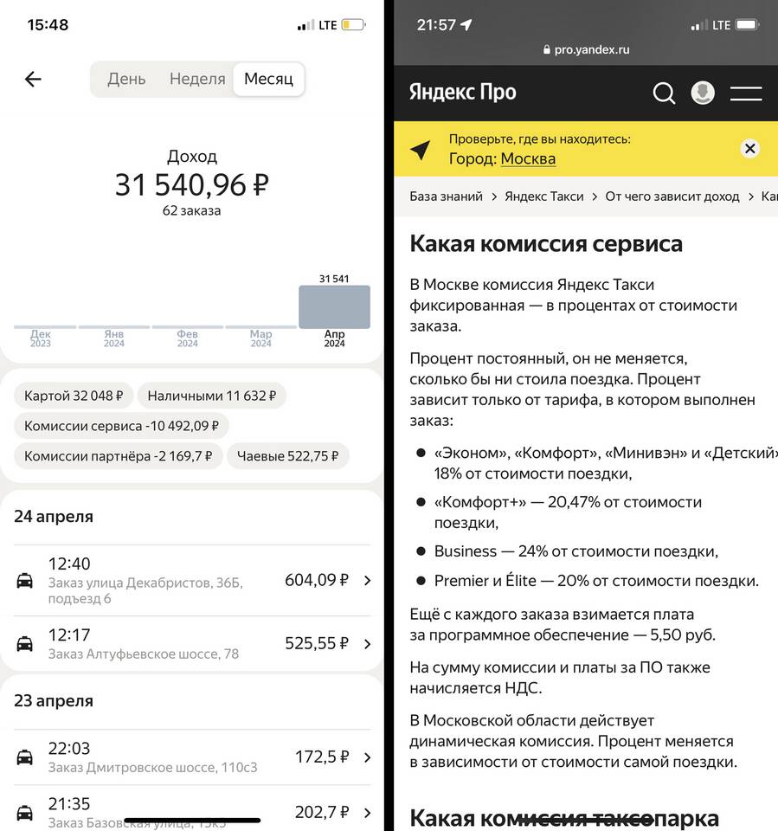The height and width of the screenshot is (831, 778).
Task: Open the user profile avatar
Action: click(x=703, y=93)
